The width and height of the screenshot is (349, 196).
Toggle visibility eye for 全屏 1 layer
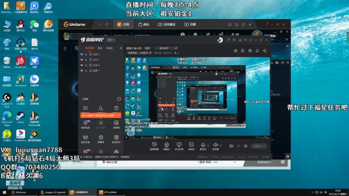pyautogui.click(x=82, y=71)
